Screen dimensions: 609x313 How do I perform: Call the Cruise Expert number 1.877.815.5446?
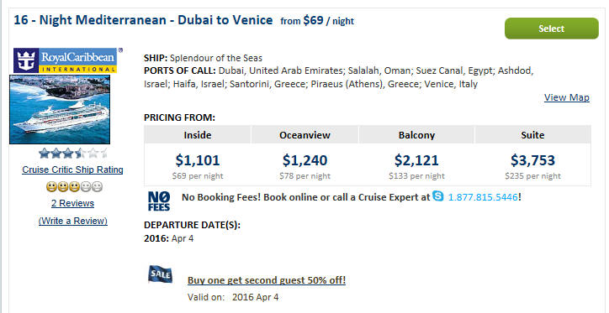click(483, 197)
